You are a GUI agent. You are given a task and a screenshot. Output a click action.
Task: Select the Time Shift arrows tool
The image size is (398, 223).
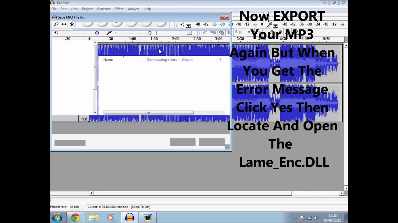tap(64, 24)
